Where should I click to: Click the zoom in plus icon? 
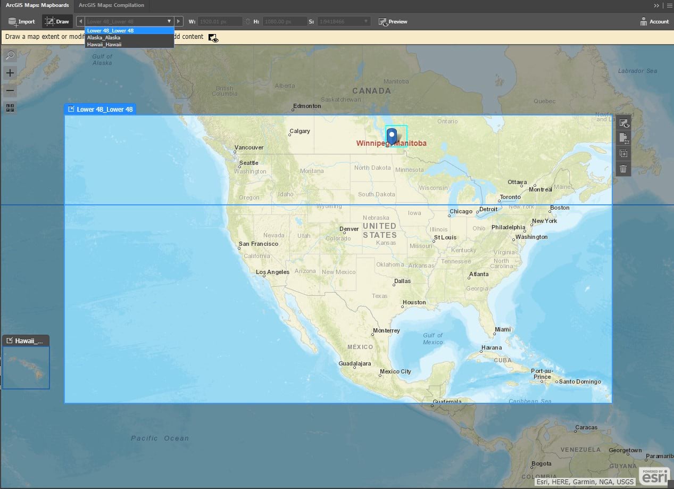(x=10, y=73)
